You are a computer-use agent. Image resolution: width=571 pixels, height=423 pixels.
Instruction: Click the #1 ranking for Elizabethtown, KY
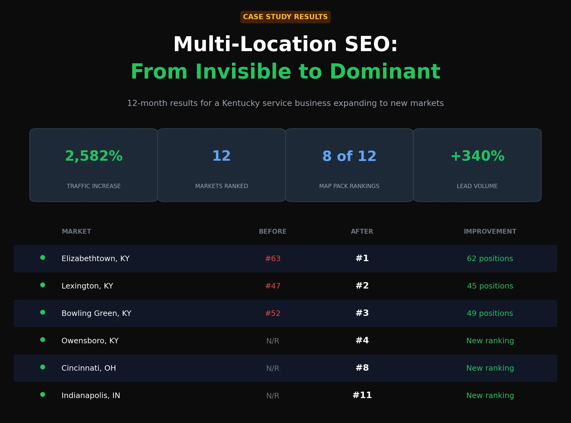click(362, 258)
